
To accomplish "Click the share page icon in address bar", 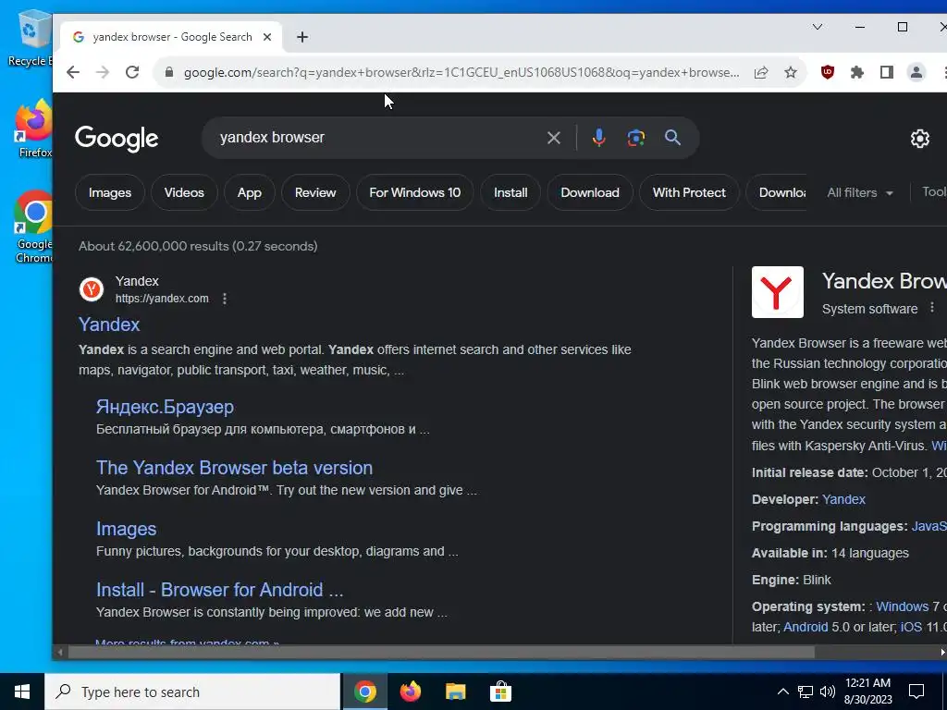I will 761,72.
